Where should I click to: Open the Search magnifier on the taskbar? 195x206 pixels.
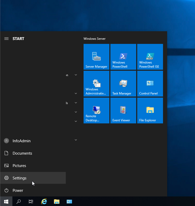tap(19, 201)
